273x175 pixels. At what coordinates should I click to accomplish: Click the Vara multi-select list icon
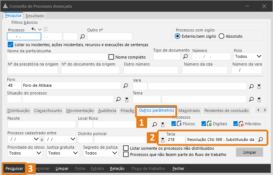coord(259,86)
